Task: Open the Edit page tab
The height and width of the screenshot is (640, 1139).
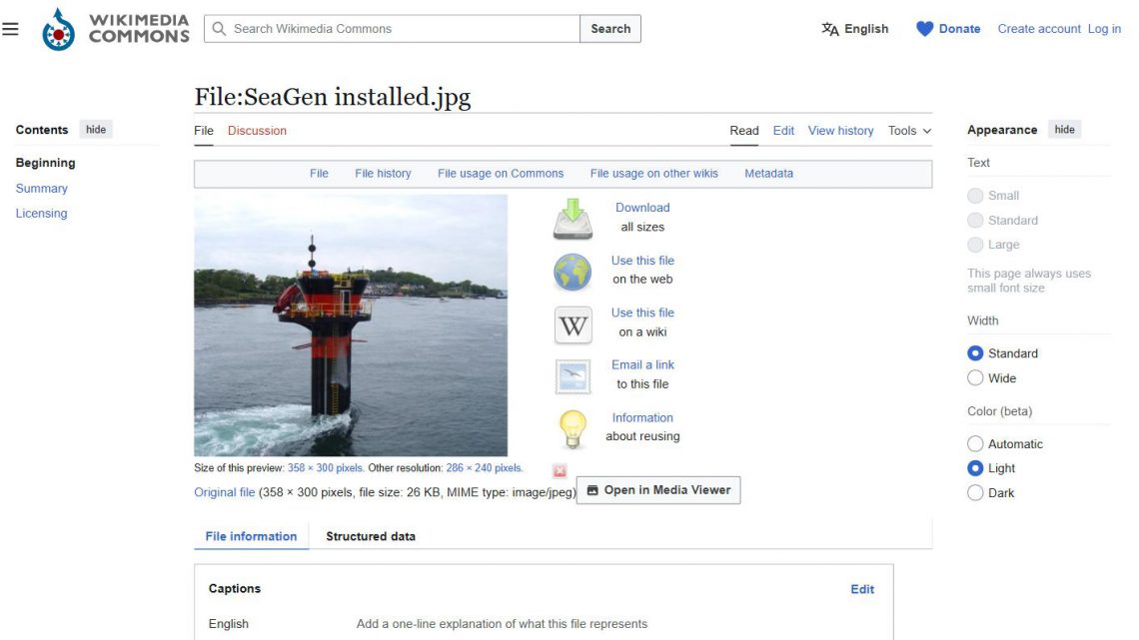Action: click(783, 131)
